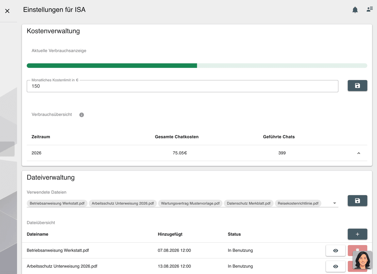Open the Verwendete Dateien dropdown arrow
The image size is (377, 274).
334,203
